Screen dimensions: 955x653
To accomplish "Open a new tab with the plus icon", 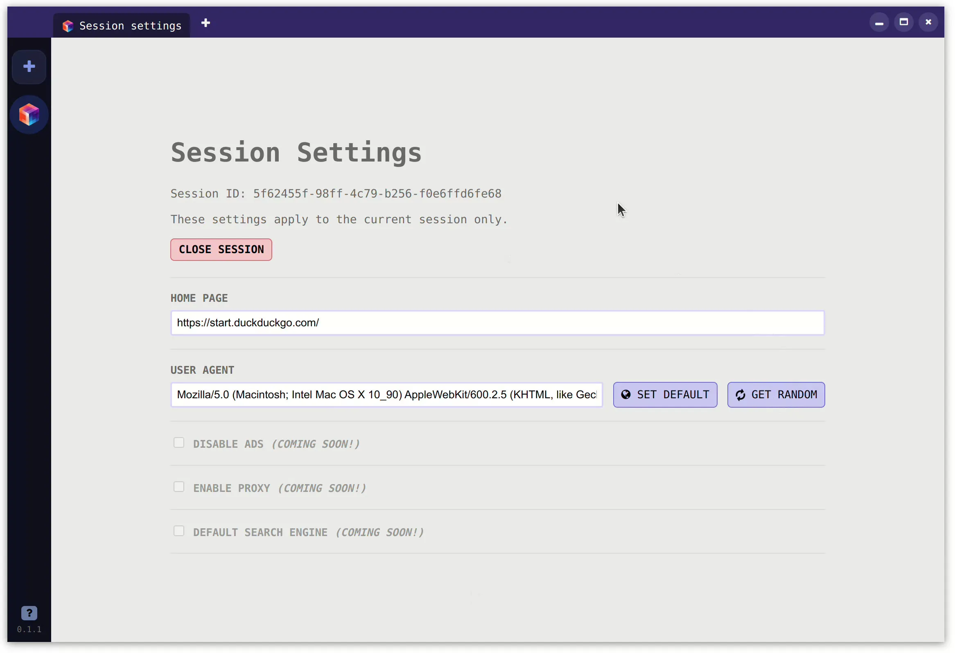I will (x=205, y=23).
